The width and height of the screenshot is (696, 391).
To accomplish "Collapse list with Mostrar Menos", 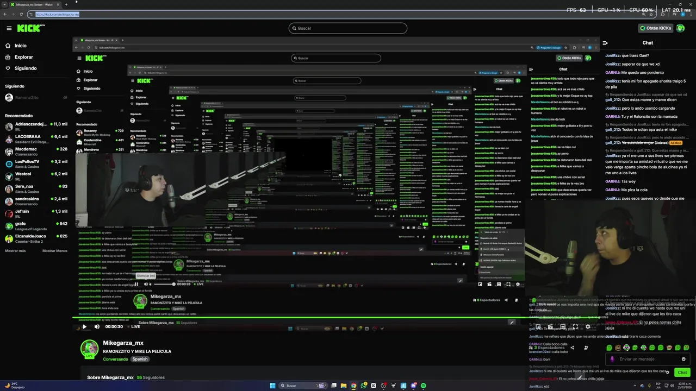I will 55,251.
